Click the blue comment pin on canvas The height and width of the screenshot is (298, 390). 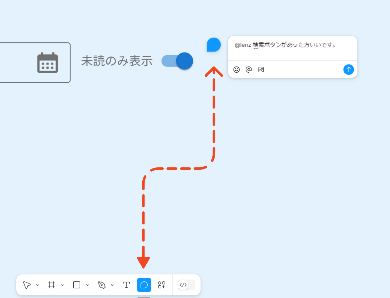(214, 45)
